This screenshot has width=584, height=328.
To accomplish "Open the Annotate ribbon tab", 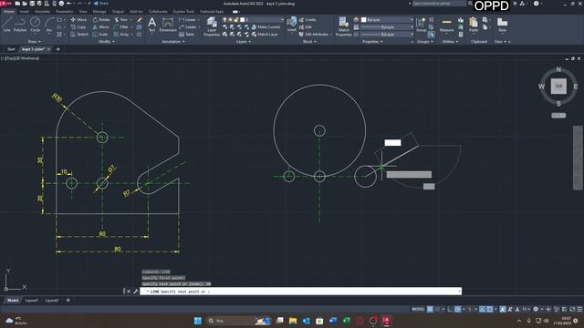I will [x=42, y=12].
